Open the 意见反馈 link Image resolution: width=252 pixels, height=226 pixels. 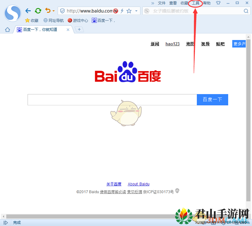pos(135,192)
